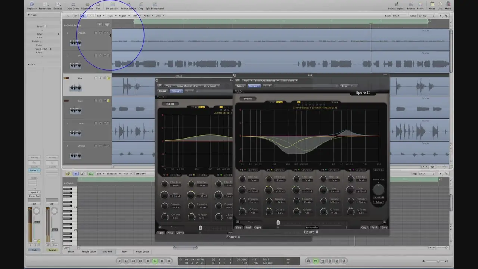Click the Bounce toolbar icon
The height and width of the screenshot is (269, 478).
411,6
